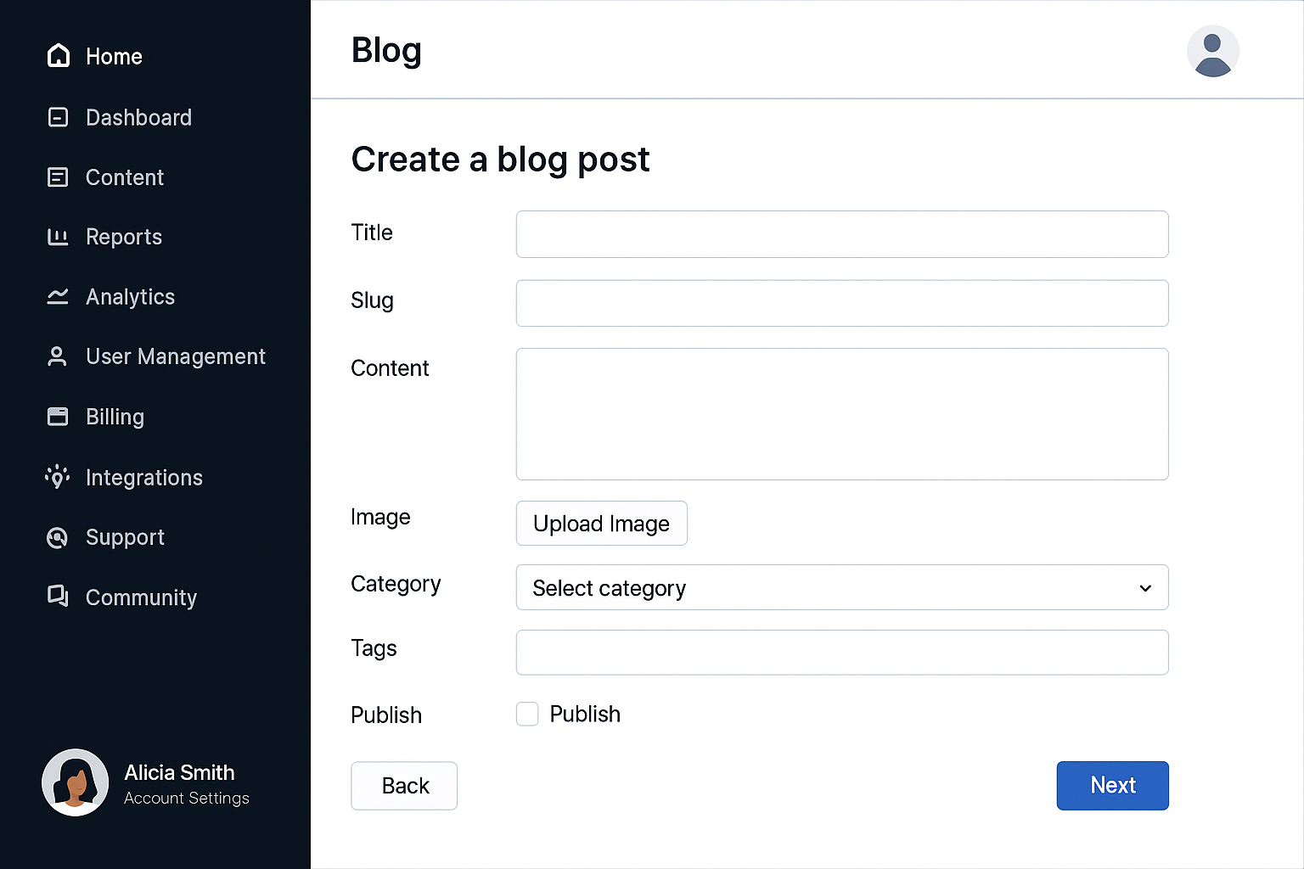1304x869 pixels.
Task: Click the Analytics line graph icon
Action: (x=58, y=296)
